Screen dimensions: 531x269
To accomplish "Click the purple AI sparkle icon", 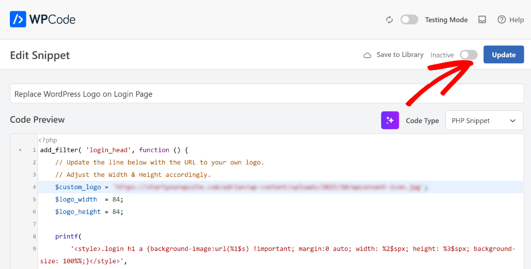I will [390, 120].
